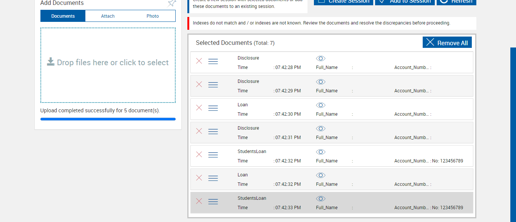Click the drop files upload area

pos(108,65)
